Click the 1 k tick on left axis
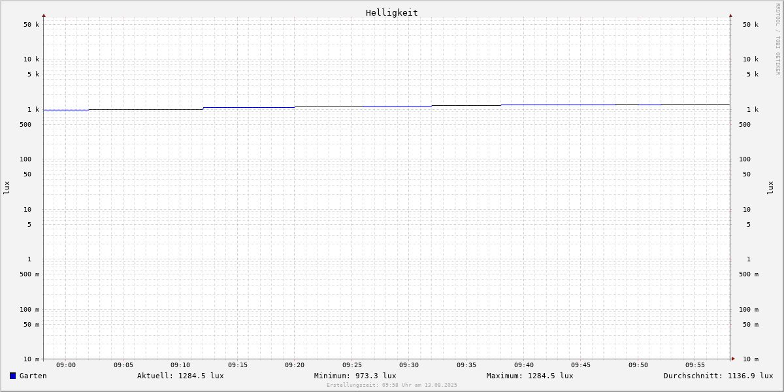 tap(33, 110)
